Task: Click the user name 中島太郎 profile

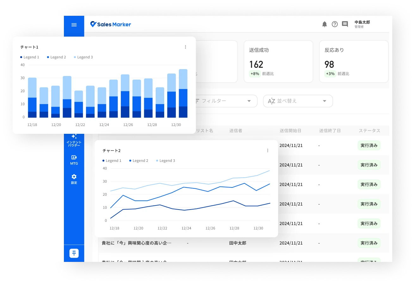Action: (362, 24)
